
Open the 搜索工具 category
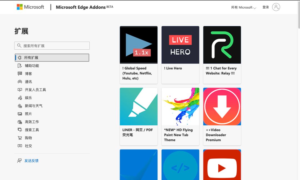tap(32, 130)
